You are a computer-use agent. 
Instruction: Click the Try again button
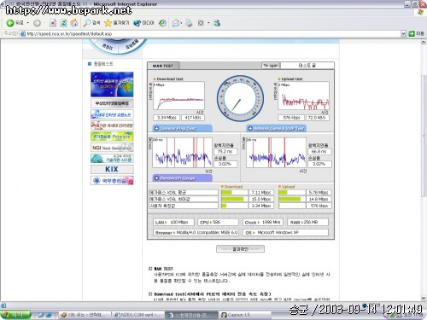(271, 66)
